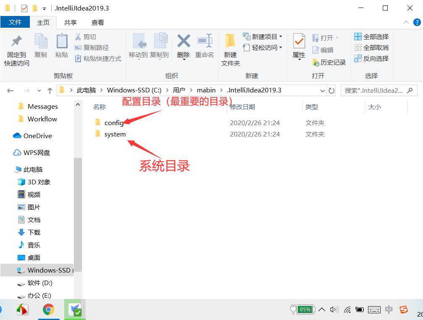Click Copy path command

pos(92,47)
